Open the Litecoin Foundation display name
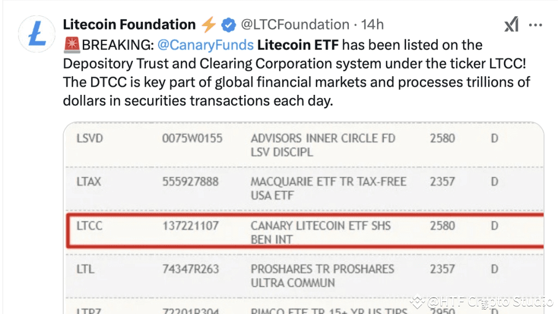The width and height of the screenshot is (558, 314). pos(129,25)
